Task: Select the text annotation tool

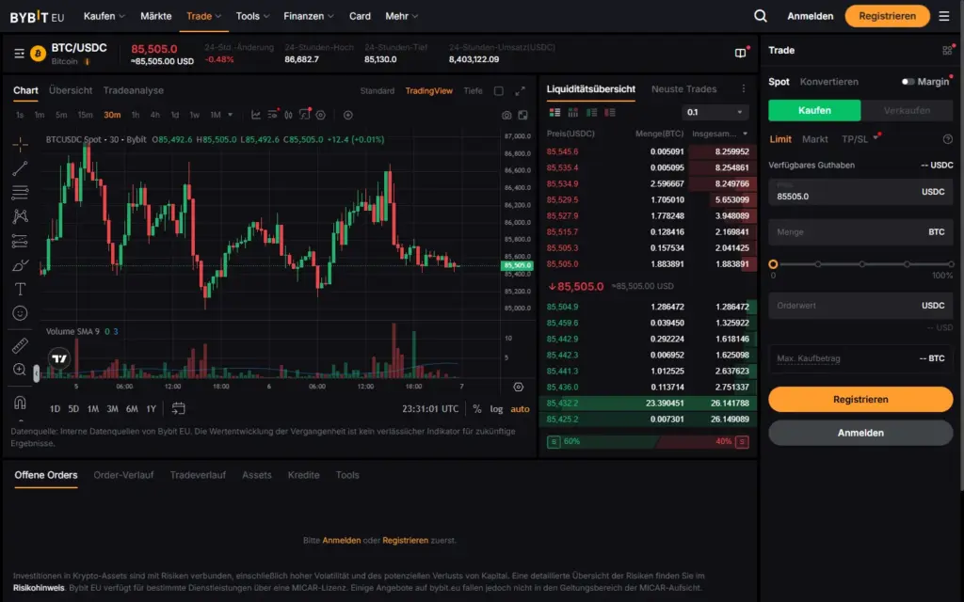Action: 20,290
